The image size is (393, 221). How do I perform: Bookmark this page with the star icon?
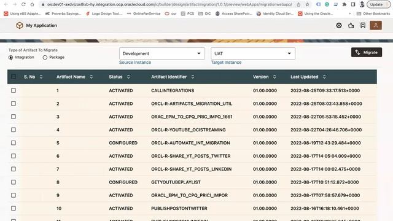click(x=307, y=4)
